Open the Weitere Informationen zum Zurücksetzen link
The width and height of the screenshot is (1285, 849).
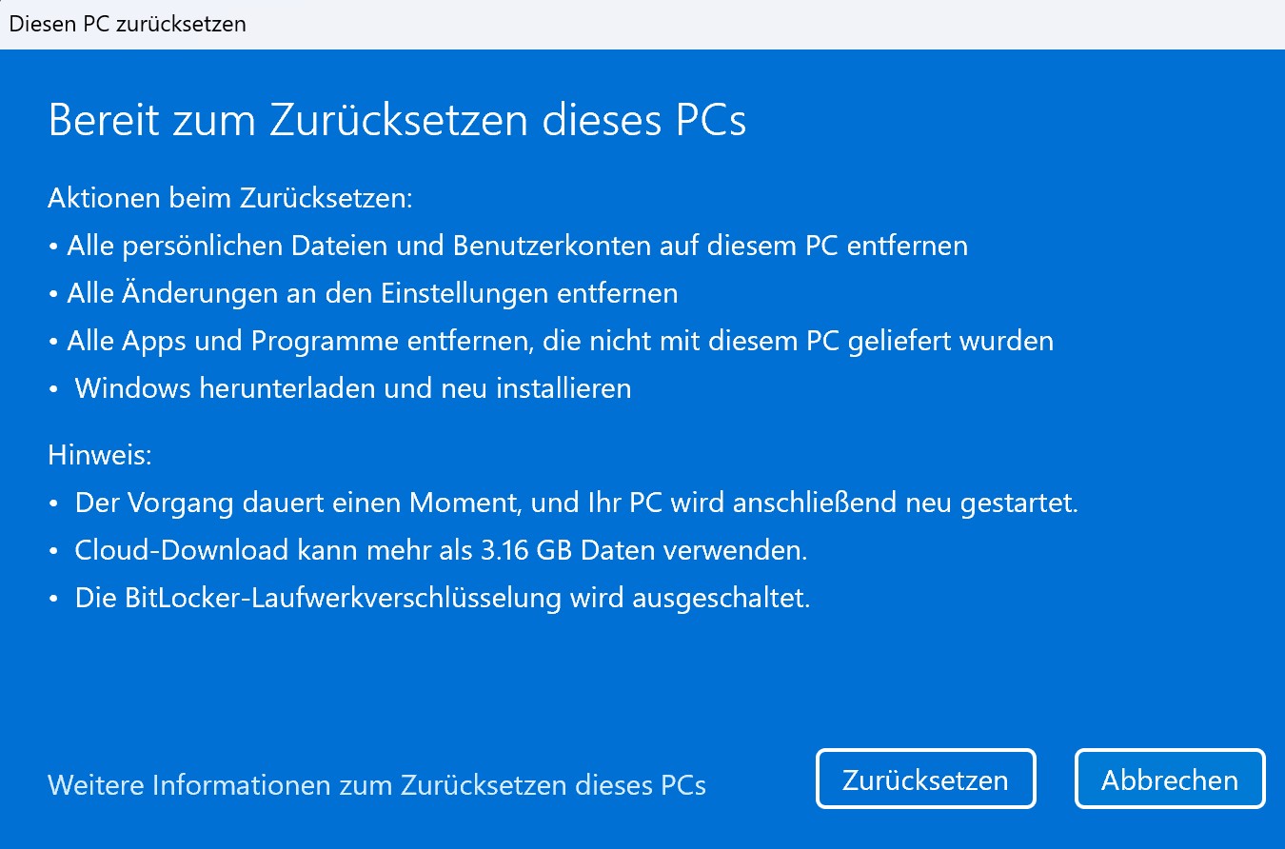377,785
